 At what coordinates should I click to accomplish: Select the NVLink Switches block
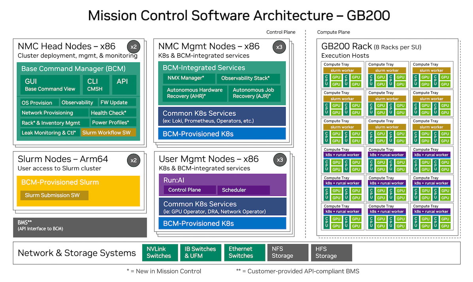tap(159, 252)
